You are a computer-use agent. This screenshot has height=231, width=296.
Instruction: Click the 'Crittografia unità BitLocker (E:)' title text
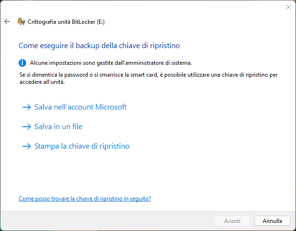click(65, 21)
